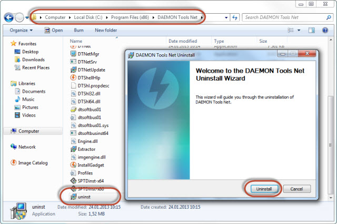Cancel the DAEMON Tools Net uninstall wizard
337x224 pixels.
point(296,189)
